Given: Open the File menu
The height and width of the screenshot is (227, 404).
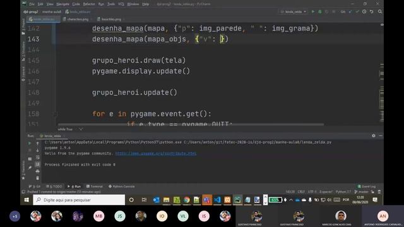Looking at the screenshot, I should point(32,4).
